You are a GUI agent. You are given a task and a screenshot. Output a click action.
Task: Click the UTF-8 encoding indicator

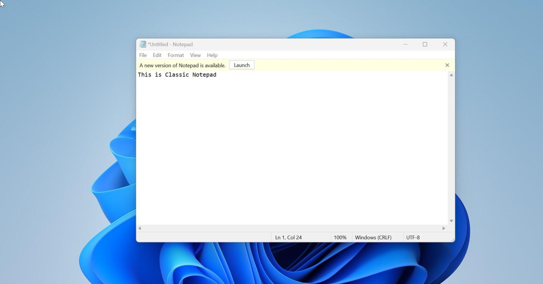coord(413,238)
